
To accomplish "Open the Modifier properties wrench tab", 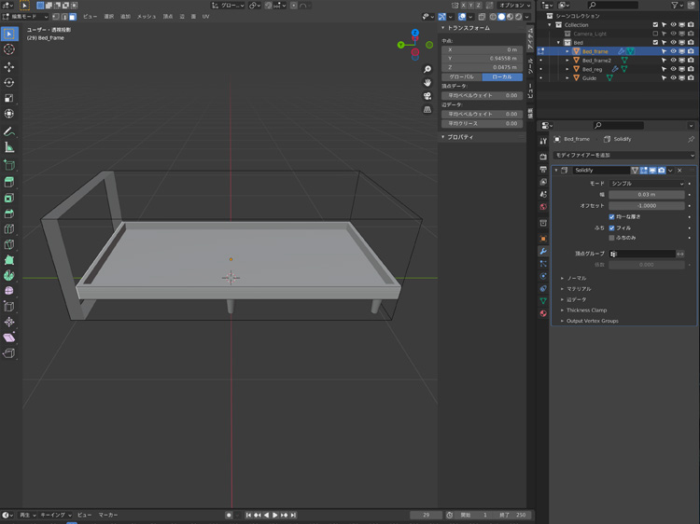I will (x=543, y=251).
